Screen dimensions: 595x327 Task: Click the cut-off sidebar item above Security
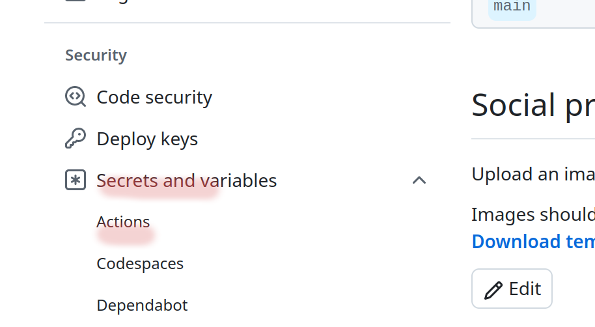(x=98, y=3)
